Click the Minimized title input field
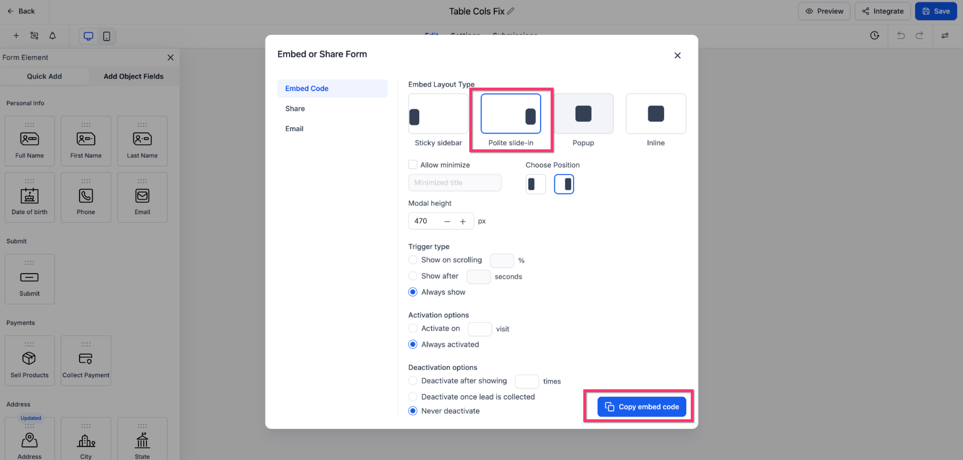Screen dimensions: 963x460 click(x=455, y=182)
